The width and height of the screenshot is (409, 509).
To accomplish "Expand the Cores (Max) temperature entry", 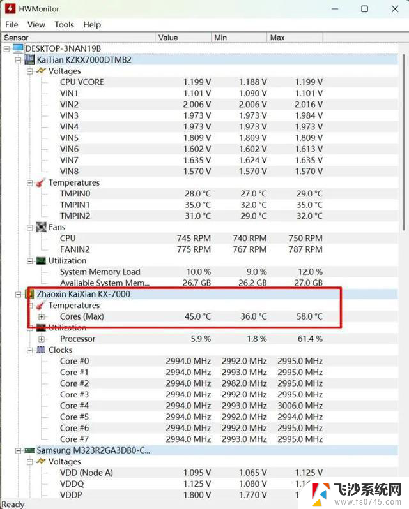I will coord(42,317).
